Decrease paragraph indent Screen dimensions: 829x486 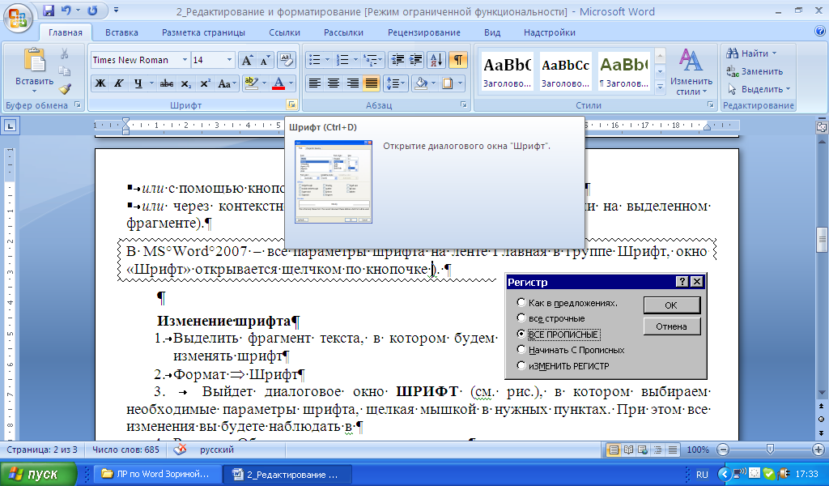(397, 60)
